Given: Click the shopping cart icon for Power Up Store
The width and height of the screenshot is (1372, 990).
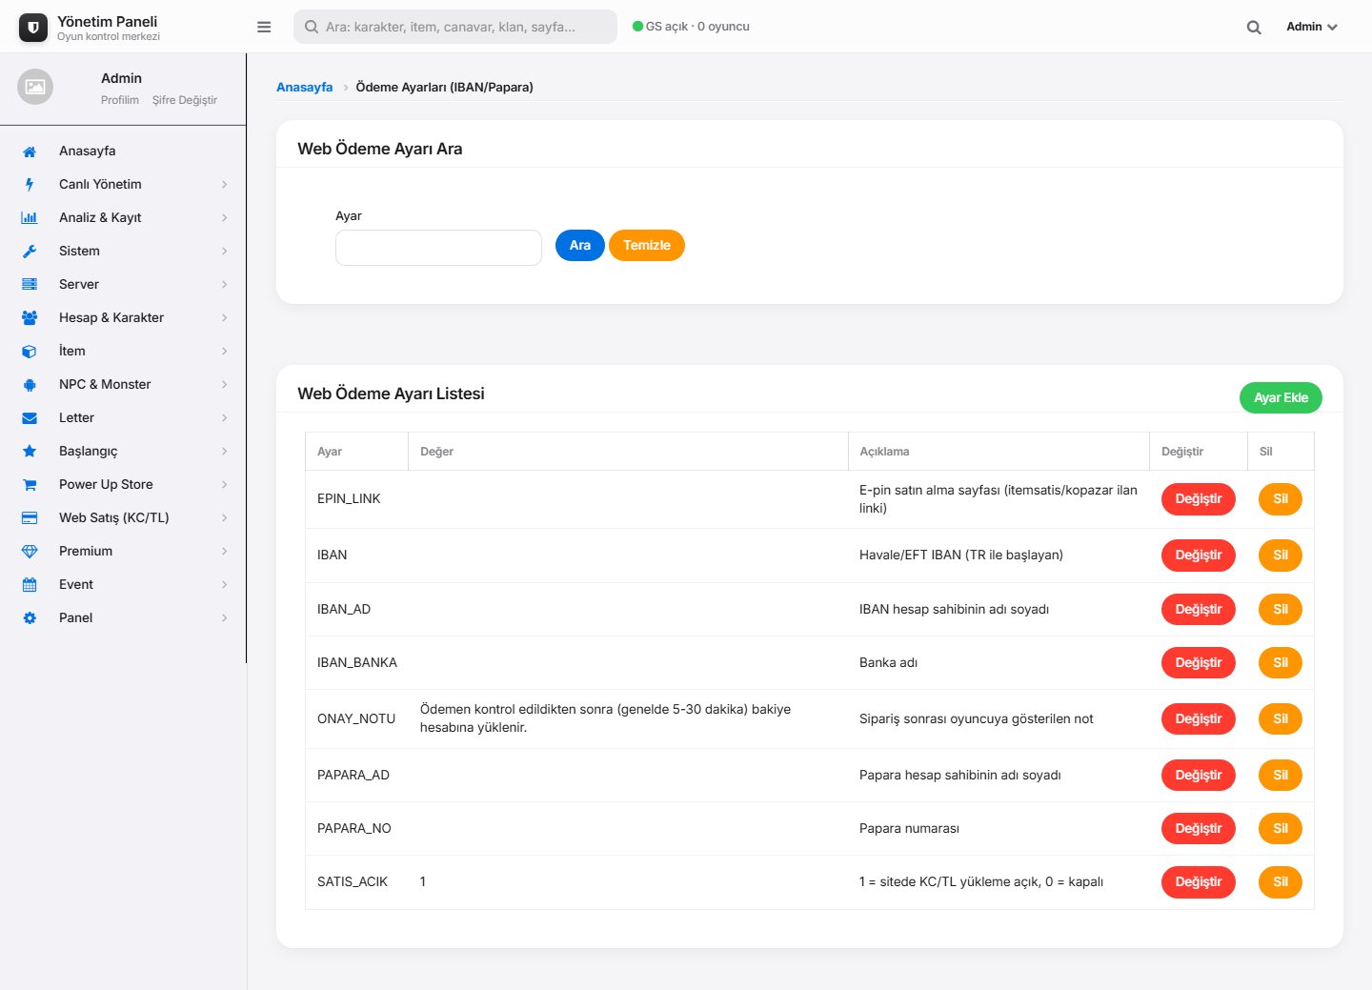Looking at the screenshot, I should 30,485.
